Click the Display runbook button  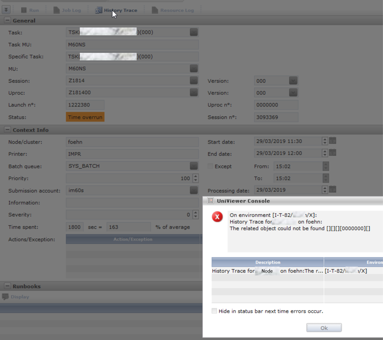pyautogui.click(x=16, y=297)
